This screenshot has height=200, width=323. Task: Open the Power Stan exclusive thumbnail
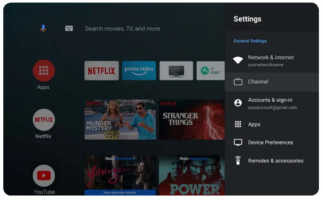point(192,175)
